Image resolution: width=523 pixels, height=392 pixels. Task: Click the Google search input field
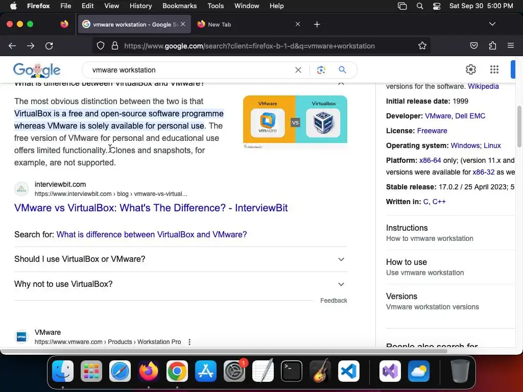(x=190, y=70)
